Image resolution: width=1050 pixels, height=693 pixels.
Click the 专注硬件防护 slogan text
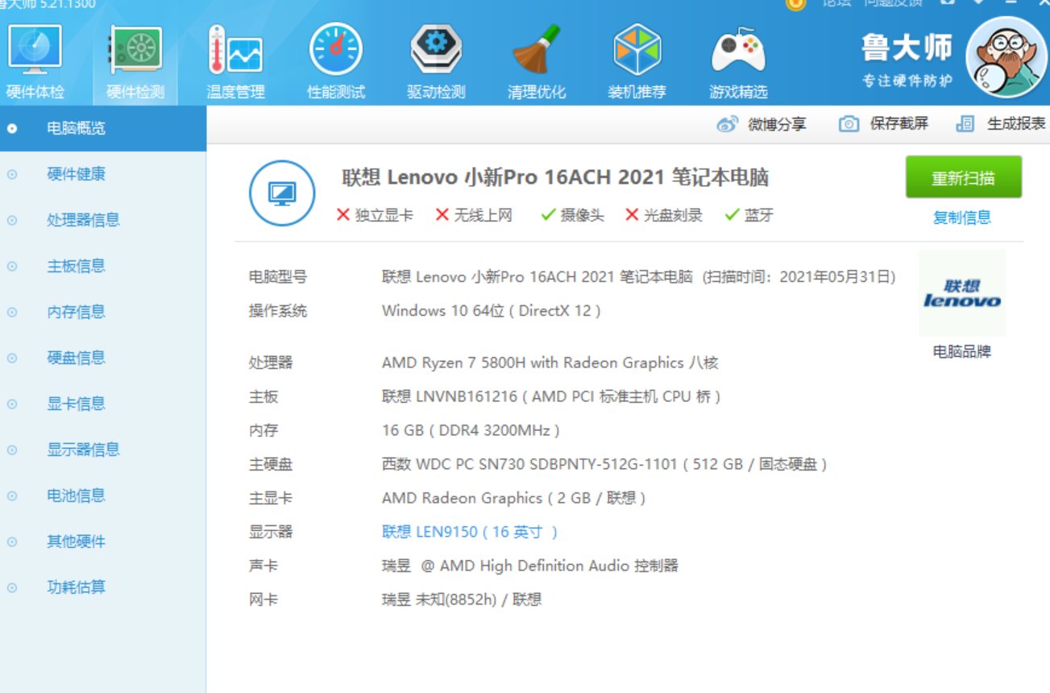click(907, 81)
